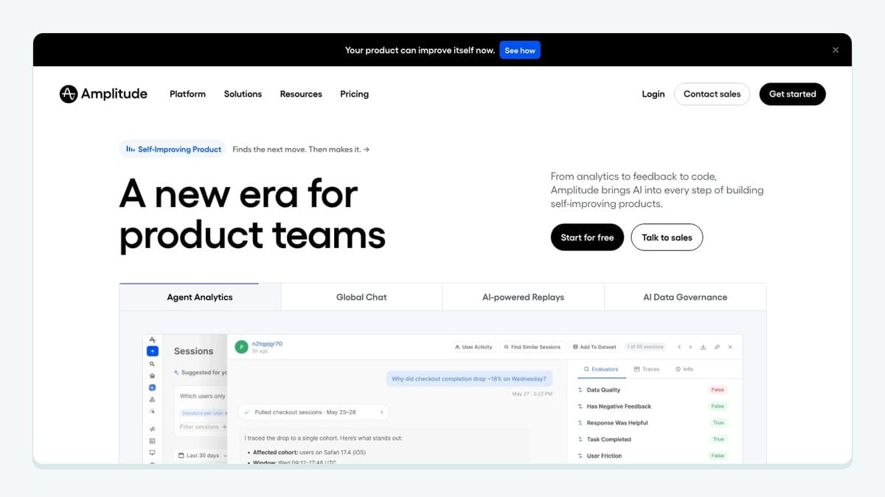
Task: Select the Info tab
Action: [684, 369]
